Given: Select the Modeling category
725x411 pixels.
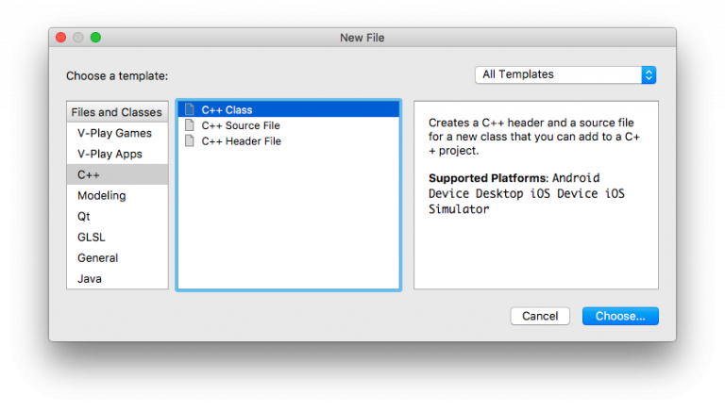Looking at the screenshot, I should coord(117,195).
